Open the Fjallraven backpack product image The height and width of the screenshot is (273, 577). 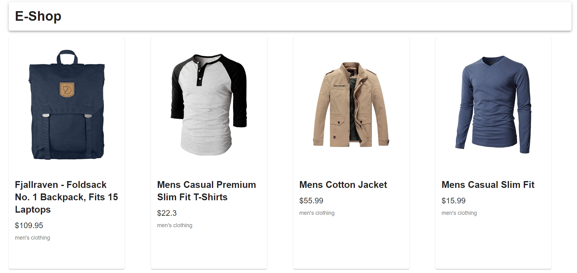pyautogui.click(x=67, y=105)
